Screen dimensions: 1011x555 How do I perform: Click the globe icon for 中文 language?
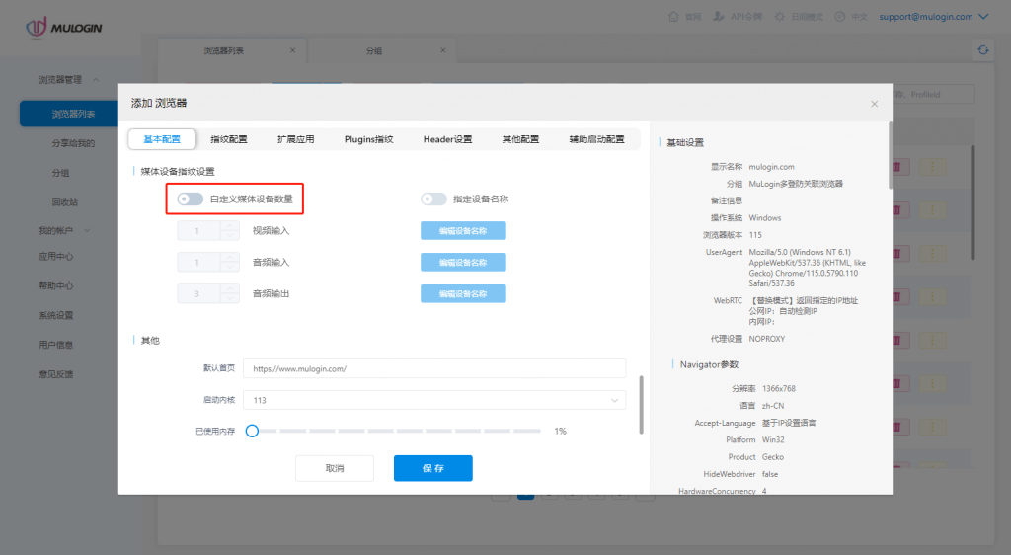(840, 17)
